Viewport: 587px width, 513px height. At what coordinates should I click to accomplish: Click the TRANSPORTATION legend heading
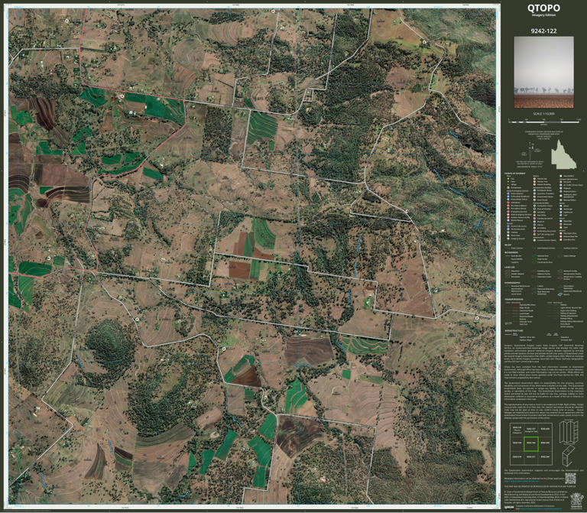[x=514, y=299]
